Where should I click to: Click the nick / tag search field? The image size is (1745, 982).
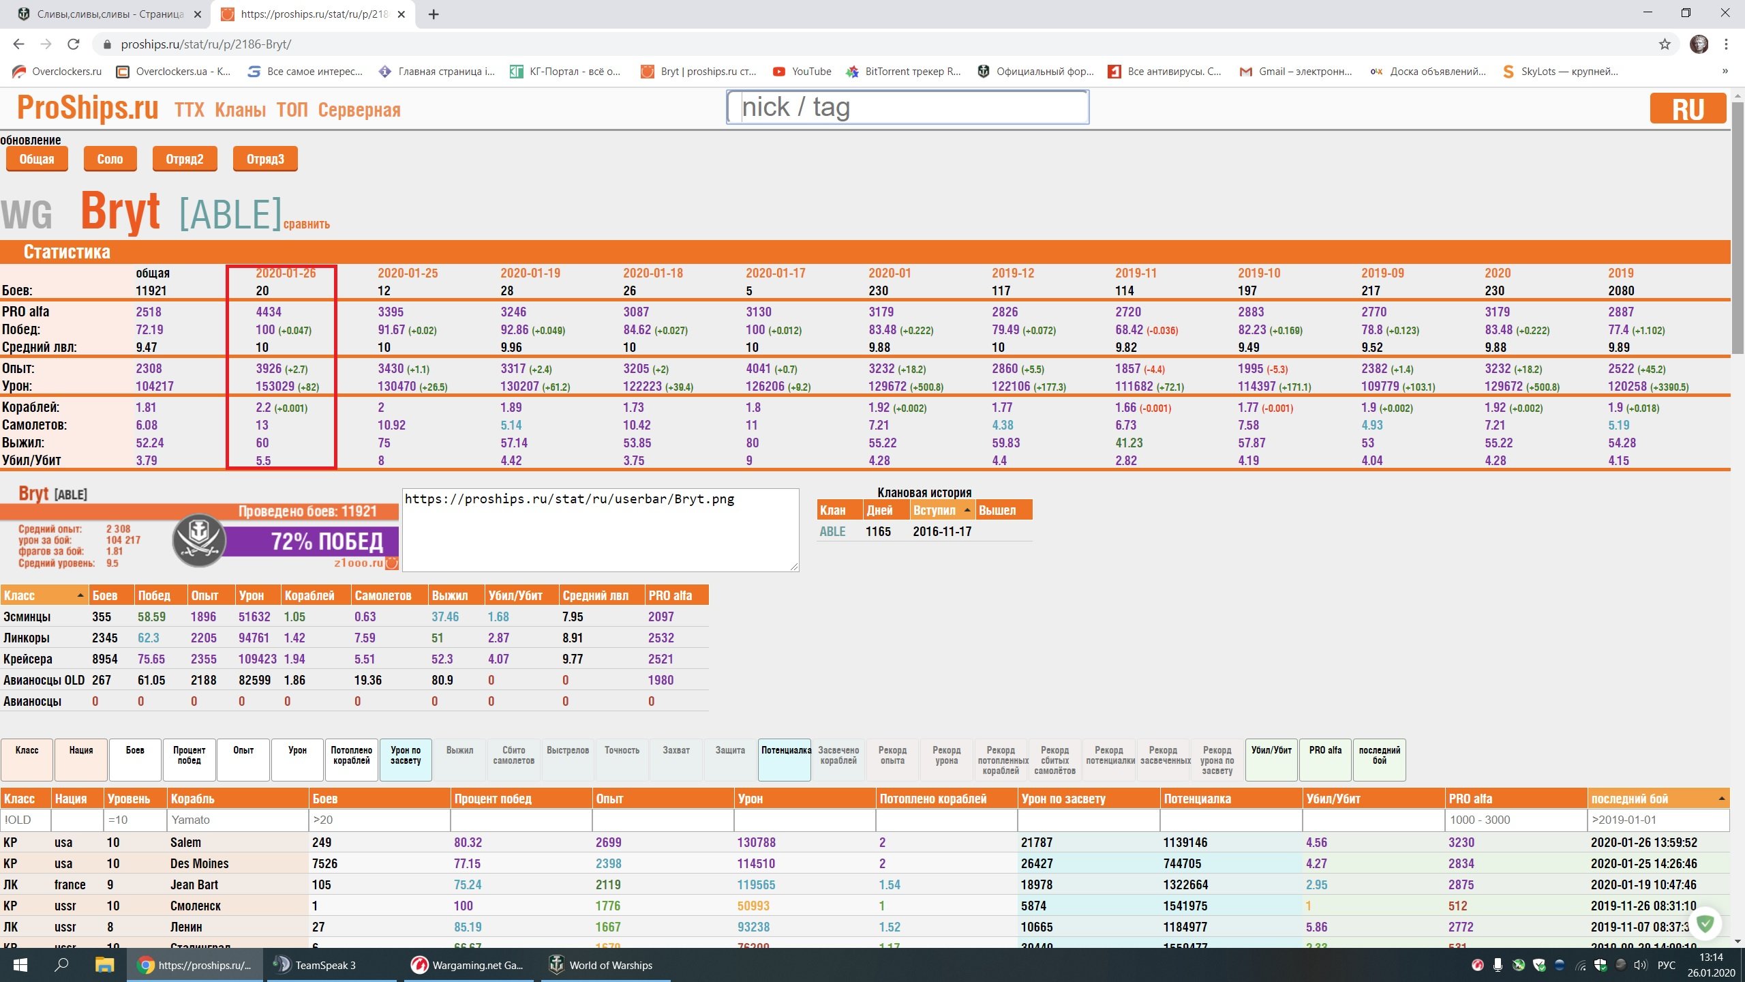908,107
